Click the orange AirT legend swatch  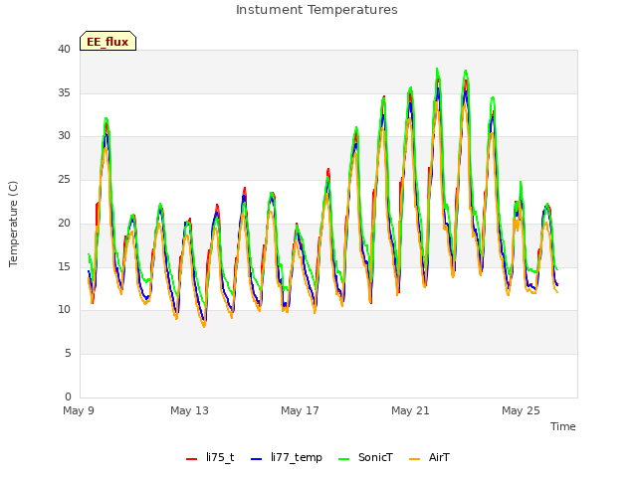[x=414, y=459]
